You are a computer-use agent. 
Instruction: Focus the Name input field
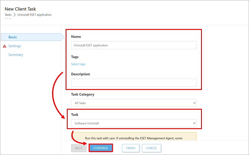click(x=134, y=45)
